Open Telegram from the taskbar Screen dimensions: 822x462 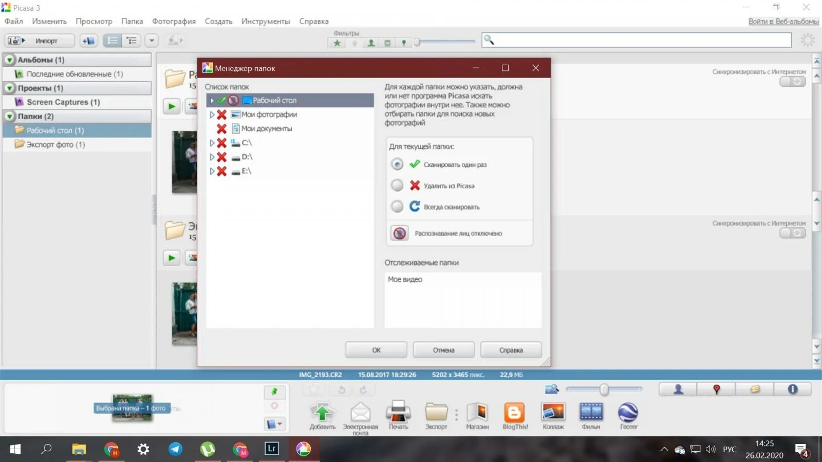coord(175,449)
